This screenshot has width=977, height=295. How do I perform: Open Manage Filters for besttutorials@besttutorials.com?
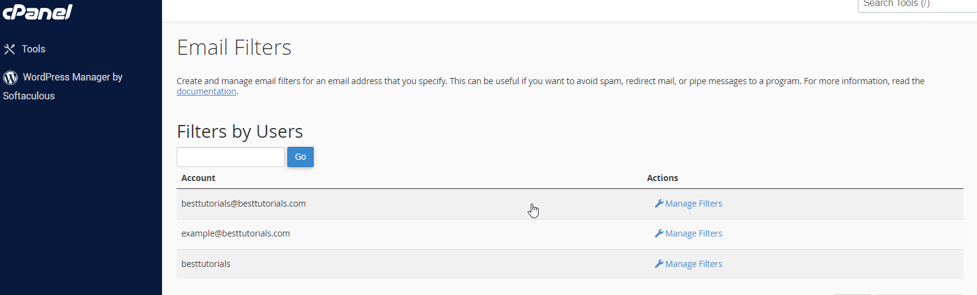click(x=693, y=204)
